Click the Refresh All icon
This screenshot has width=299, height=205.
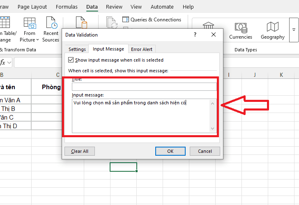112,23
